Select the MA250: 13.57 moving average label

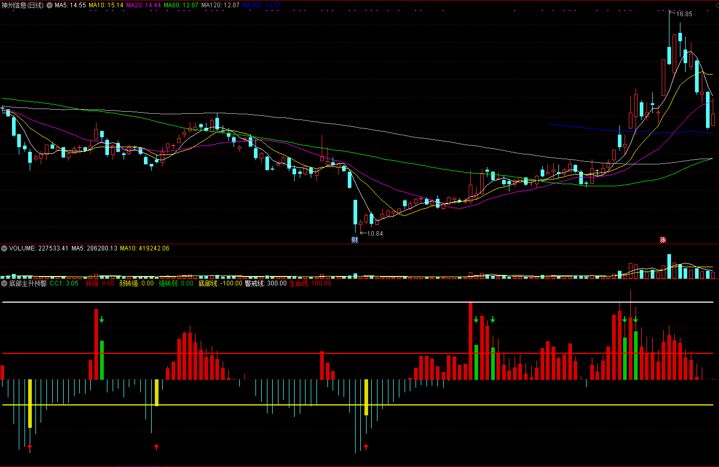coord(261,5)
